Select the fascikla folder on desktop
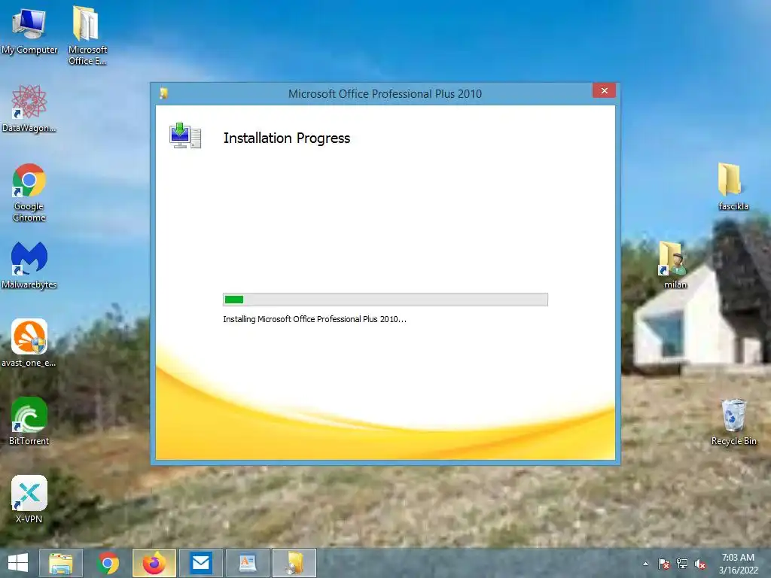Viewport: 771px width, 578px height. click(x=733, y=187)
